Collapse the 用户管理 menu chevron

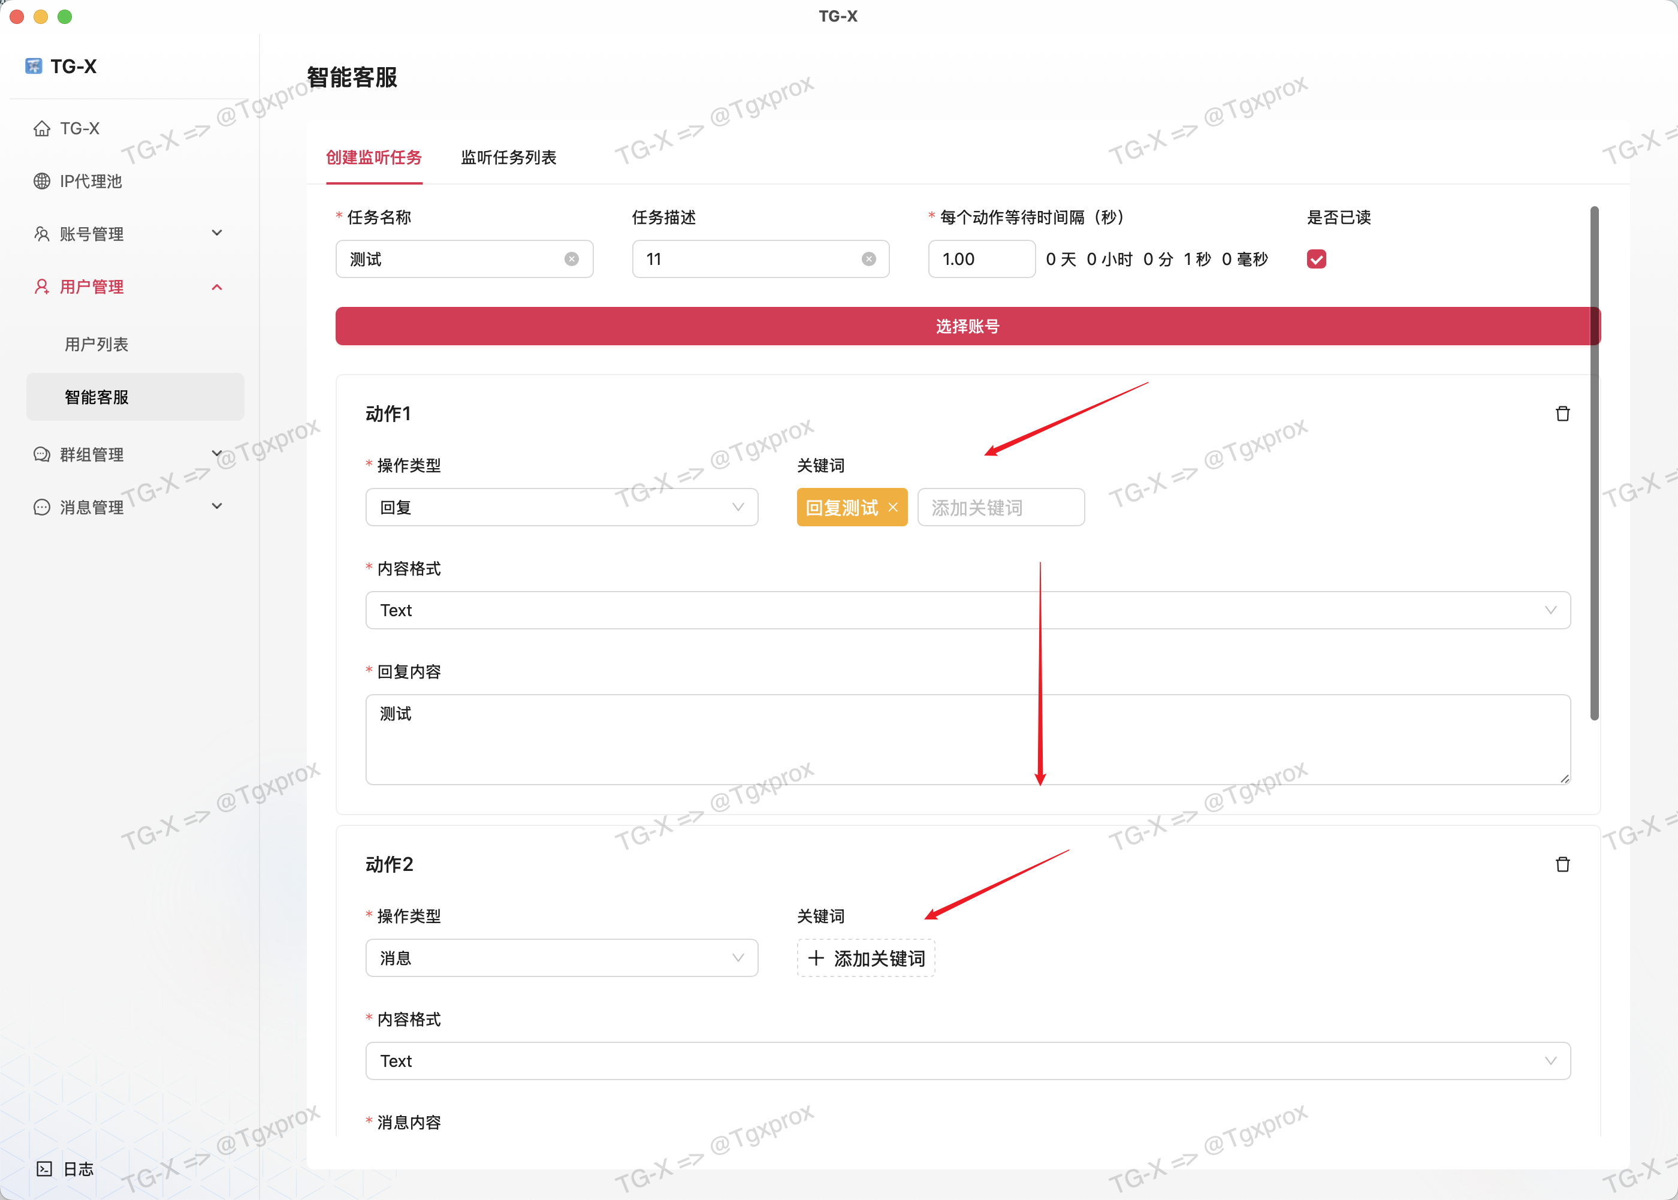[217, 287]
